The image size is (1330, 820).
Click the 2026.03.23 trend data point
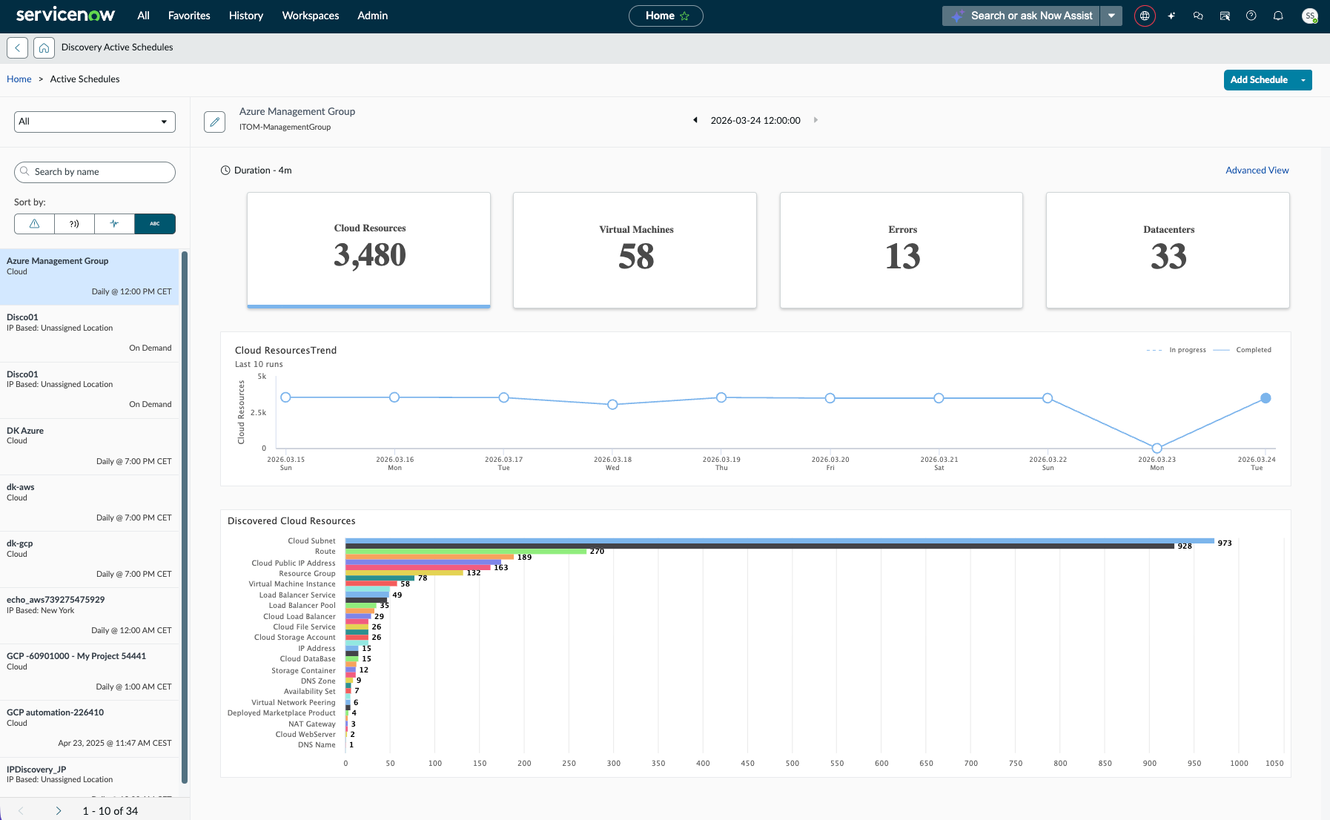(1157, 448)
